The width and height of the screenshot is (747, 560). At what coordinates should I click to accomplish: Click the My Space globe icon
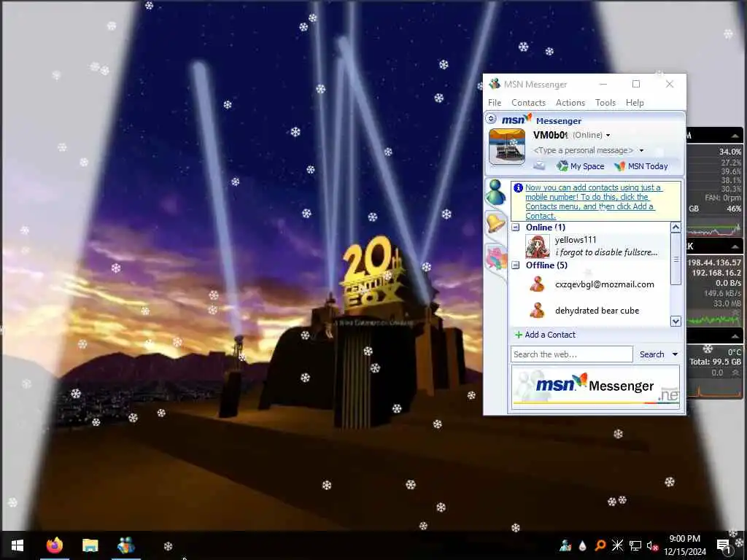point(562,166)
